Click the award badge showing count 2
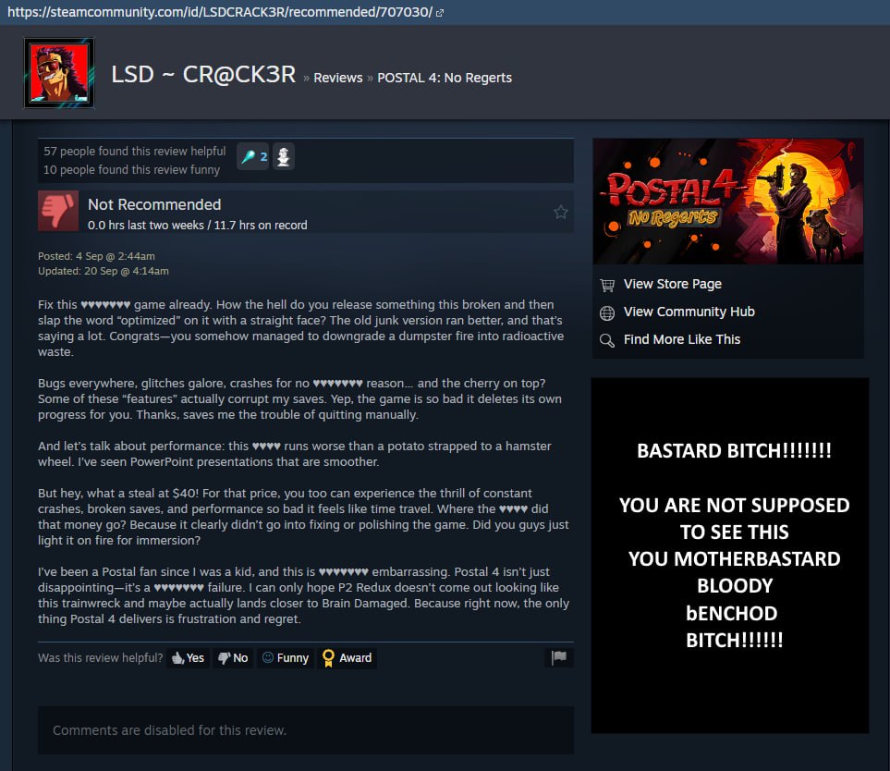890x771 pixels. [253, 157]
